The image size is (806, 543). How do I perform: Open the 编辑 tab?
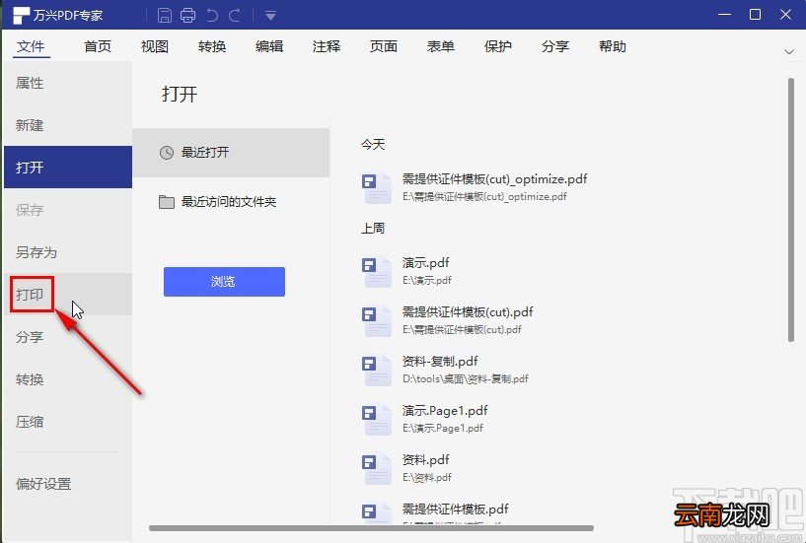click(269, 46)
